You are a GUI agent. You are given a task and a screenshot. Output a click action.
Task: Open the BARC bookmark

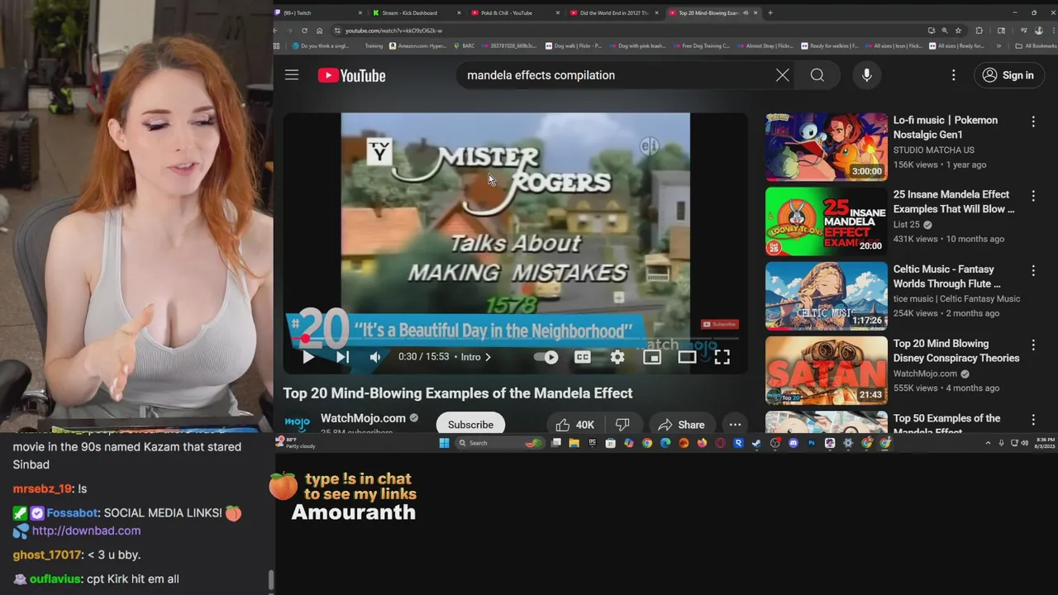coord(464,46)
